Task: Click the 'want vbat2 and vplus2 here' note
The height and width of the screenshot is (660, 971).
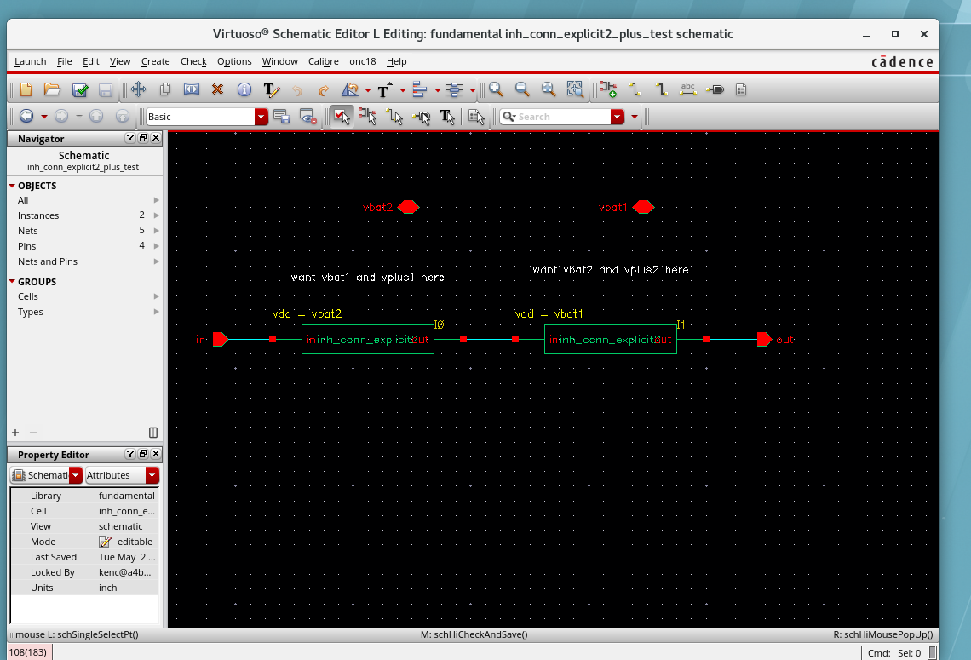Action: [611, 270]
